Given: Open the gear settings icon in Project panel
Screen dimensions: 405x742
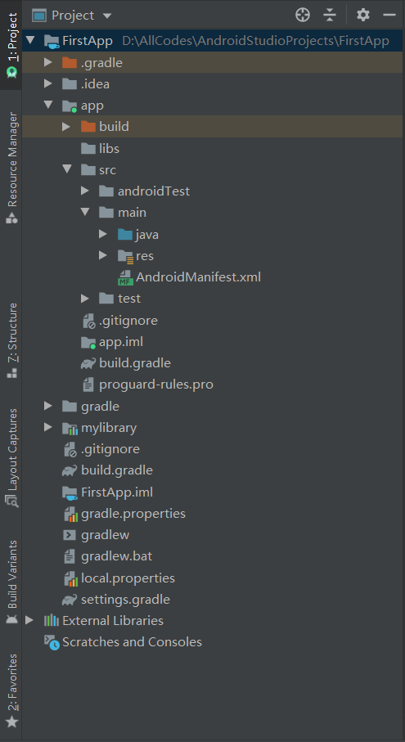Looking at the screenshot, I should (x=363, y=16).
